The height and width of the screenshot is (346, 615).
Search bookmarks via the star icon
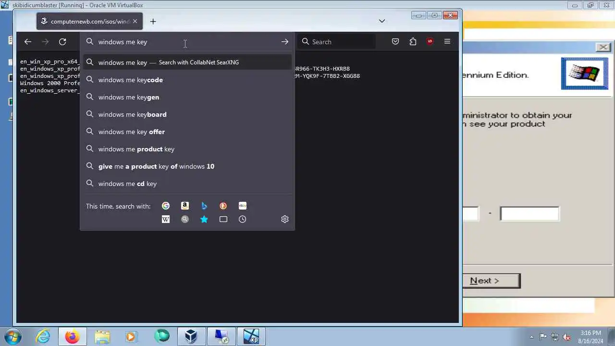click(204, 219)
